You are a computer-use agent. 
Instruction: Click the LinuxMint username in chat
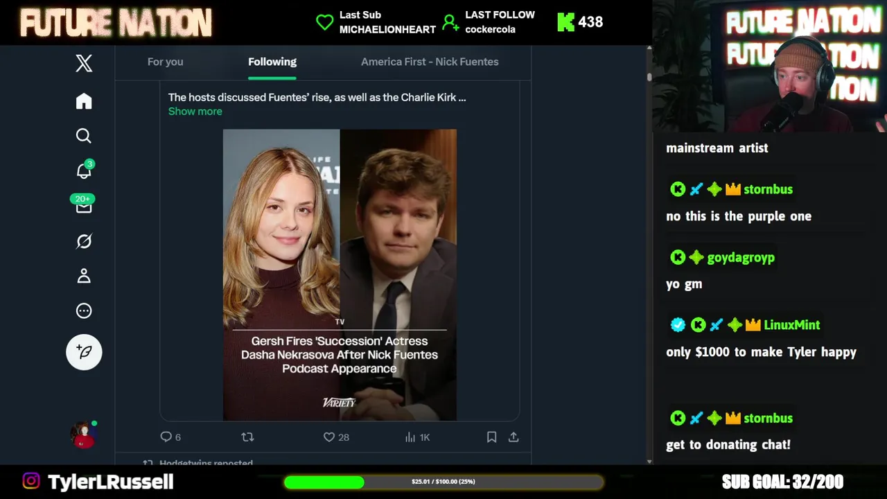click(x=792, y=325)
